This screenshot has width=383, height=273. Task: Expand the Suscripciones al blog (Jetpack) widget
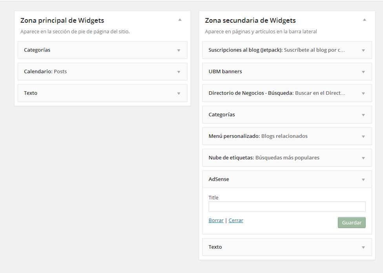click(x=363, y=51)
